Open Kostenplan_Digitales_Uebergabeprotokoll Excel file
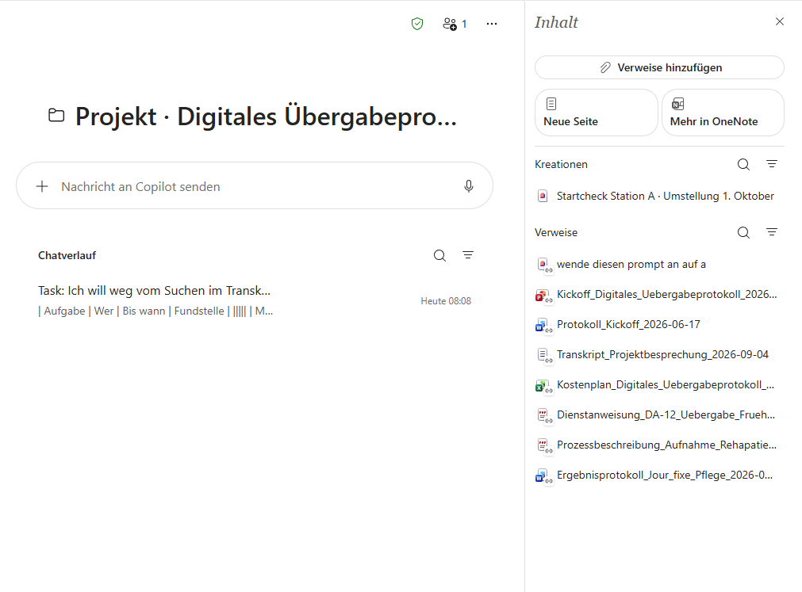Viewport: 802px width, 592px height. pyautogui.click(x=659, y=384)
